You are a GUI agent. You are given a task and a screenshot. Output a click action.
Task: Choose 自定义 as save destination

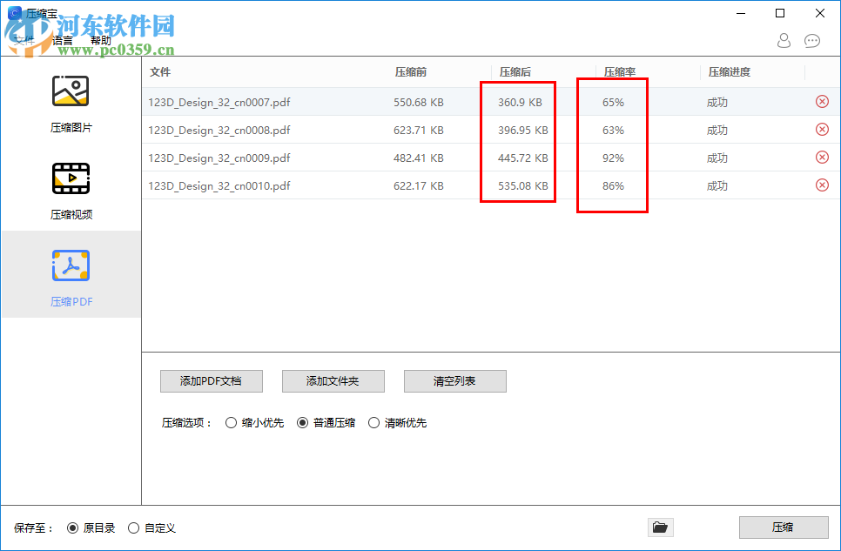(133, 527)
